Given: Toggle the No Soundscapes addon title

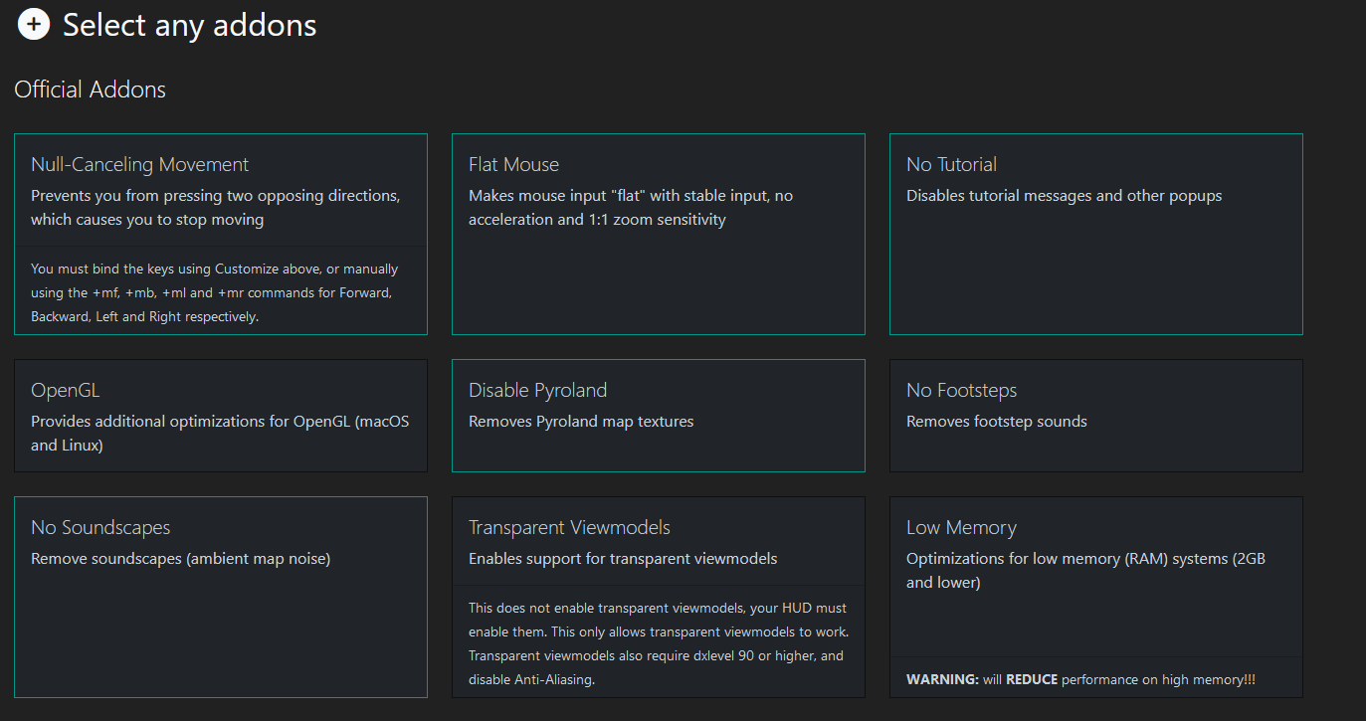Looking at the screenshot, I should tap(100, 527).
